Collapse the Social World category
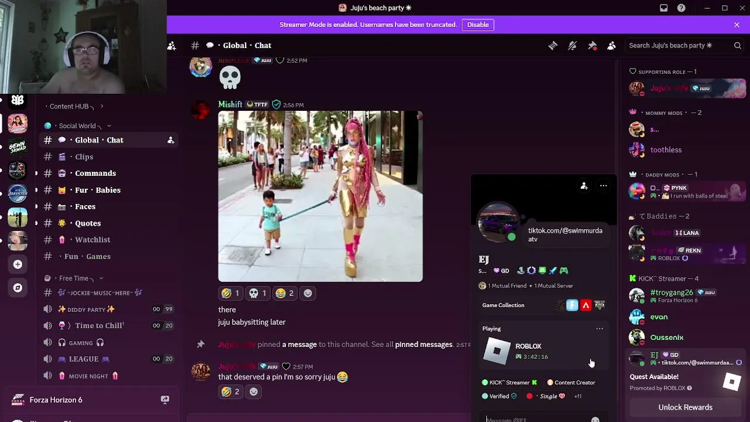Viewport: 750px width, 422px height. click(x=77, y=126)
